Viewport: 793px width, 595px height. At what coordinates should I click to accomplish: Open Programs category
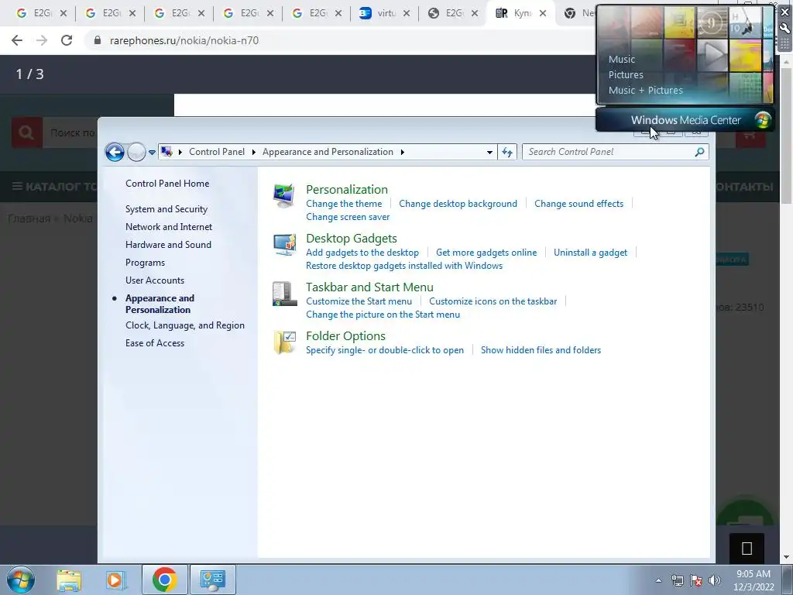click(x=145, y=263)
